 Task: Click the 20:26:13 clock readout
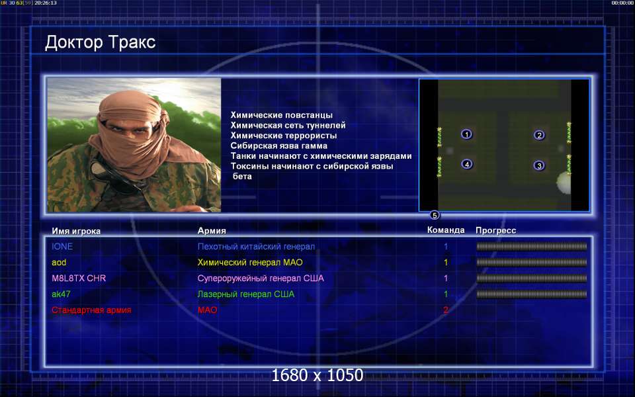[46, 3]
